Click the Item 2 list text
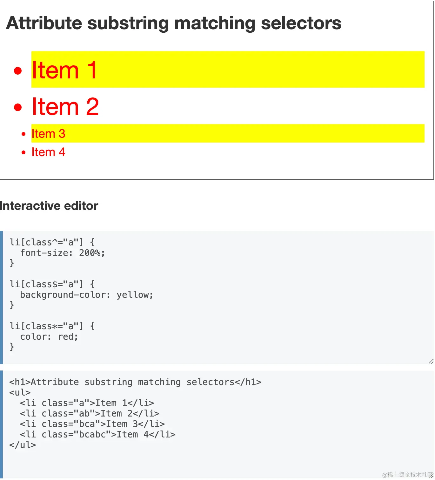The height and width of the screenshot is (480, 435). pos(65,106)
